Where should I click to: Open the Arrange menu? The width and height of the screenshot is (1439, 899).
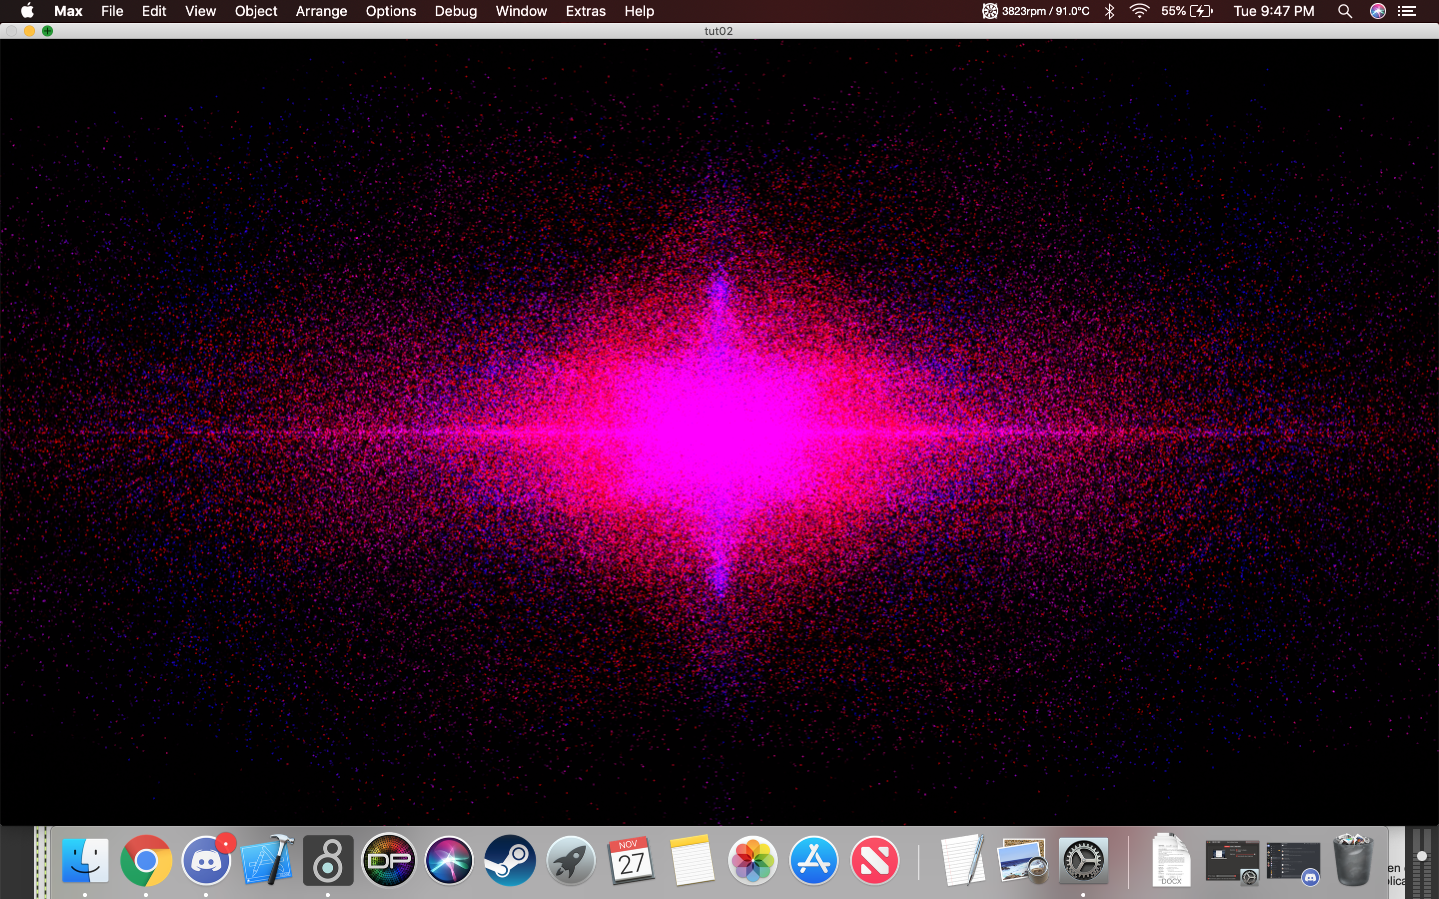tap(321, 10)
